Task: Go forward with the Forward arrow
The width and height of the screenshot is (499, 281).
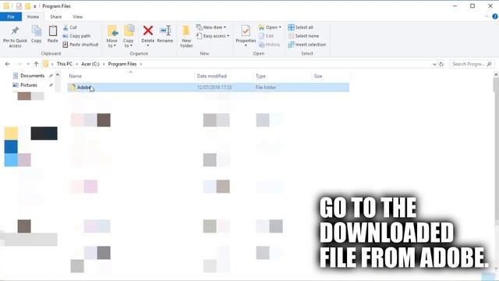Action: [x=19, y=64]
